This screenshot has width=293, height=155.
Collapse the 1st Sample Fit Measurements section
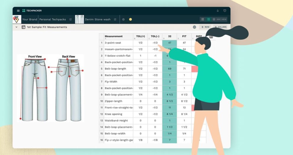coord(17,27)
